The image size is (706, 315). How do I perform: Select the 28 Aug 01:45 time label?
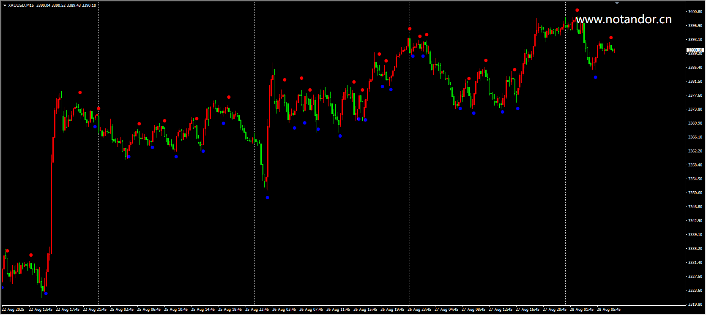coord(582,310)
